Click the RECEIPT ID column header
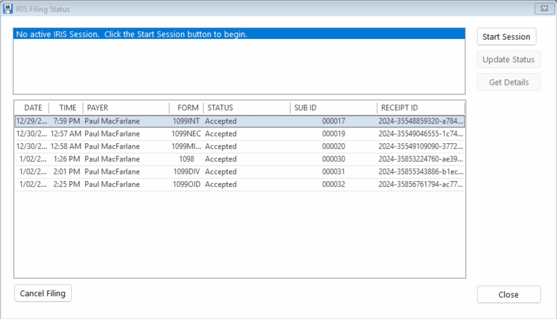The width and height of the screenshot is (557, 319). (420, 108)
